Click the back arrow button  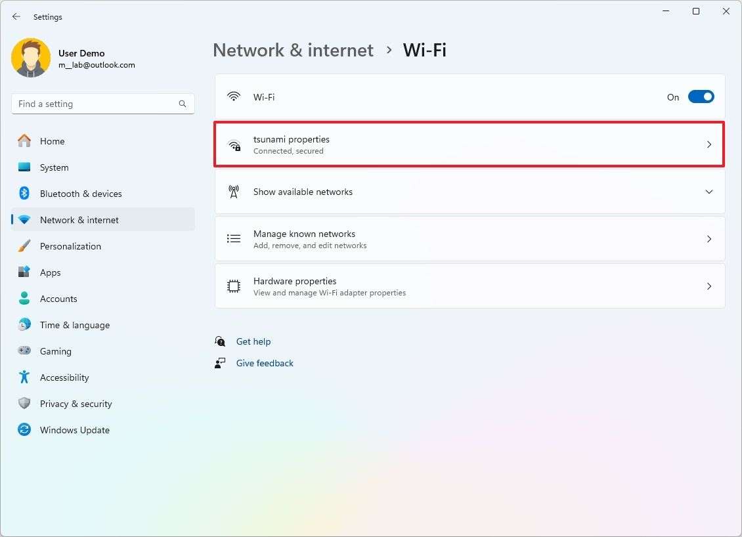tap(16, 16)
